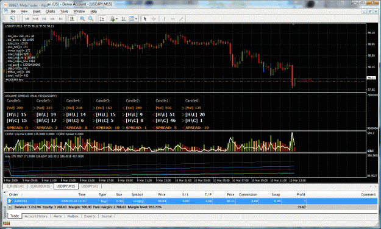Toggle the Expert Advisors toolbar icon
The height and width of the screenshot is (229, 381).
[72, 19]
